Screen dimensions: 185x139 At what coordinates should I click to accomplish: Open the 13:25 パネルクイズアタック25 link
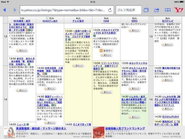[106, 32]
